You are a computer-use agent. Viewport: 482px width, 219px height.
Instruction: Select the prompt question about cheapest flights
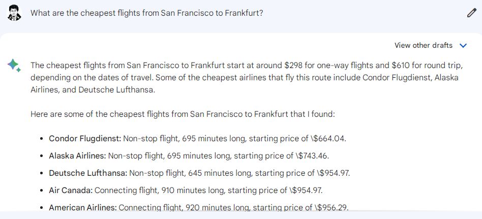146,13
